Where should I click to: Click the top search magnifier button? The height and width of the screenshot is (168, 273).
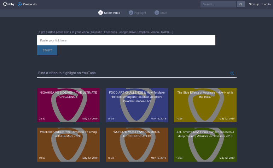click(x=240, y=4)
